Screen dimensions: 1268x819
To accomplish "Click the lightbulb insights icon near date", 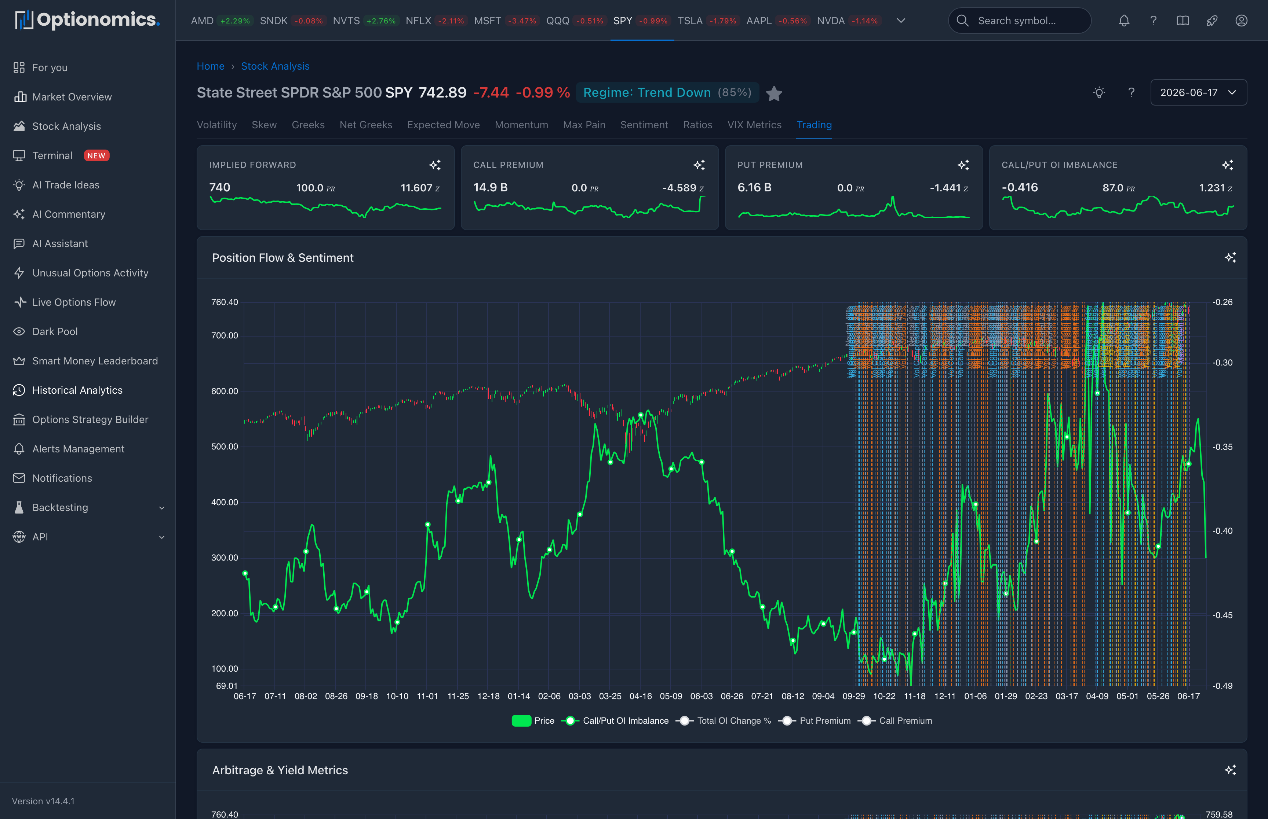I will click(x=1099, y=92).
